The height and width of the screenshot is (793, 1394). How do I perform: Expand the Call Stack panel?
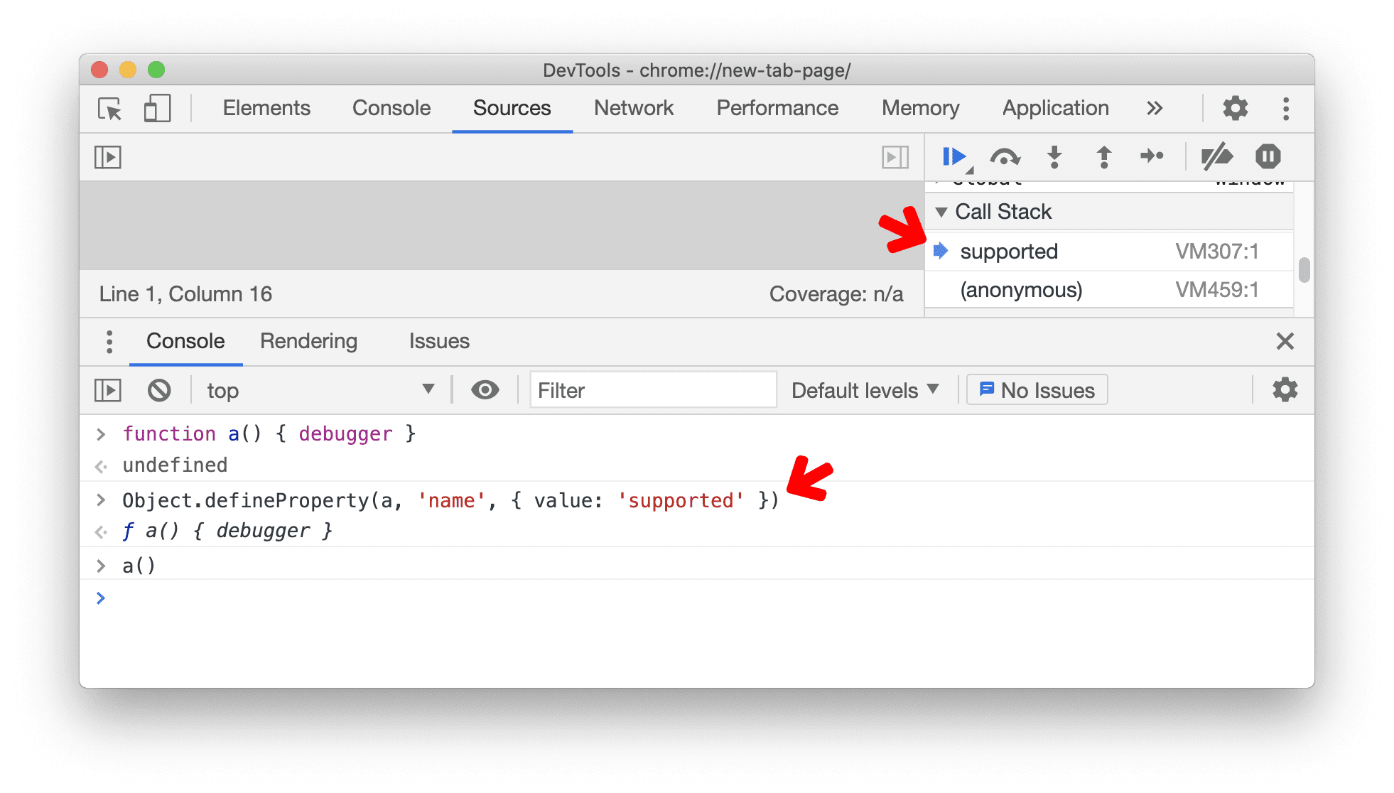941,212
